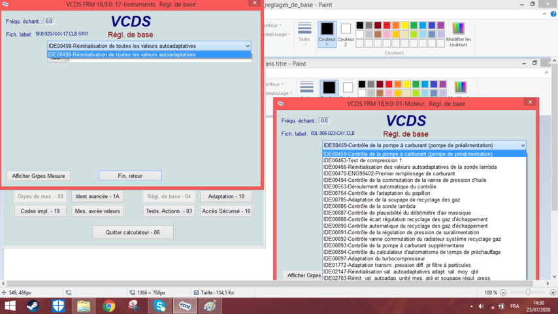Switch to Paint via its taskbar icon
This screenshot has height=314, width=558.
210,306
